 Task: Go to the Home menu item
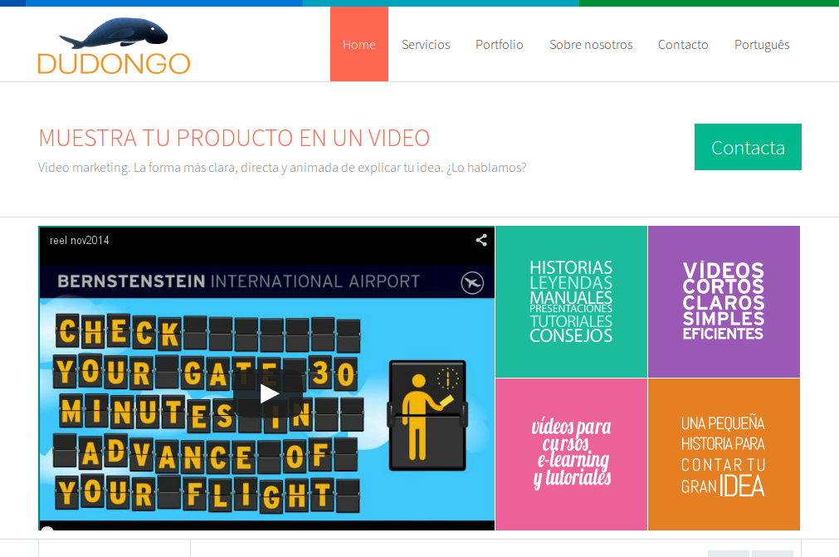coord(359,44)
